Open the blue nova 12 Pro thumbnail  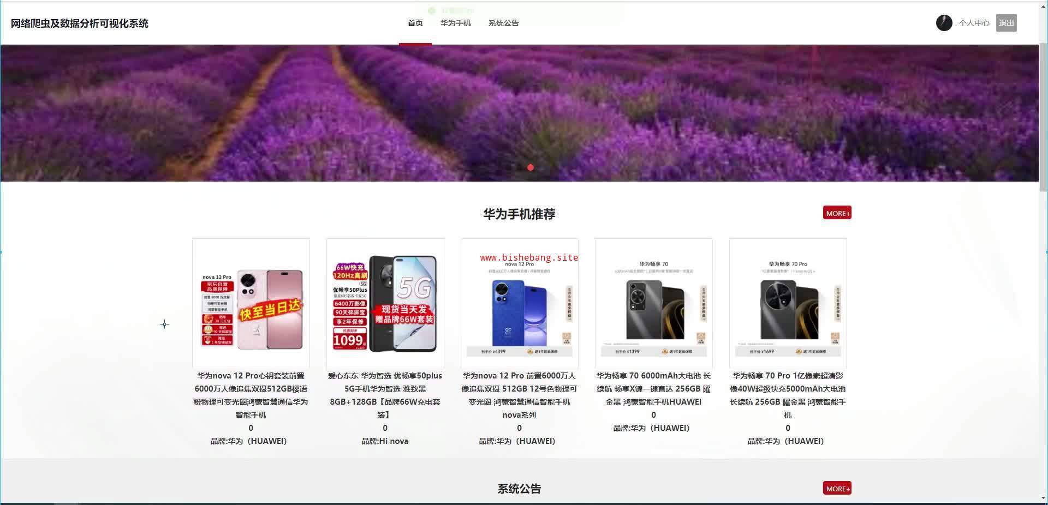coord(520,304)
